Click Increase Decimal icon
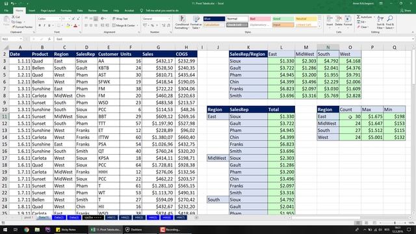The width and height of the screenshot is (416, 234). 164,25
